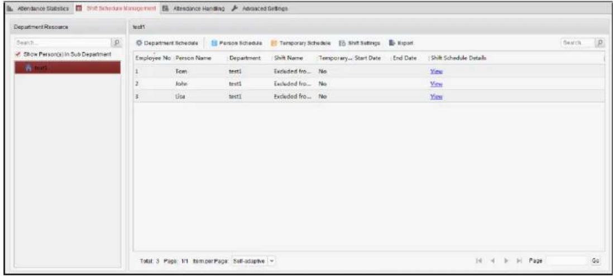The height and width of the screenshot is (276, 613).
Task: Select the Lisa person name cell
Action: 180,96
